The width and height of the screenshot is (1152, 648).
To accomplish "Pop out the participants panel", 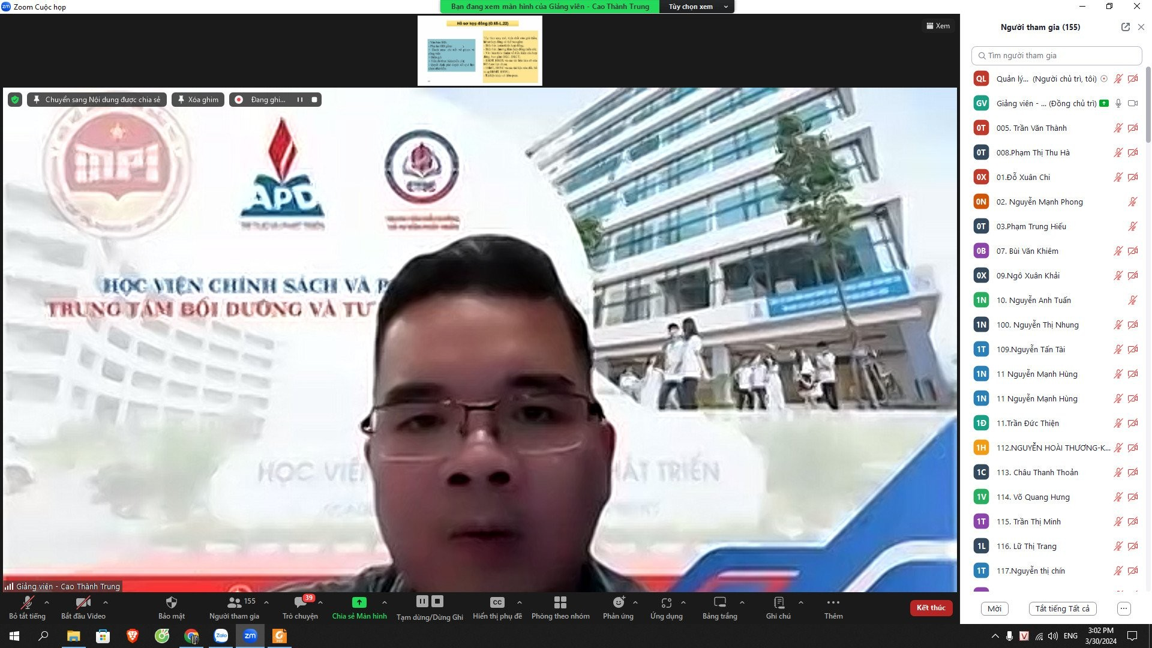I will 1125,27.
